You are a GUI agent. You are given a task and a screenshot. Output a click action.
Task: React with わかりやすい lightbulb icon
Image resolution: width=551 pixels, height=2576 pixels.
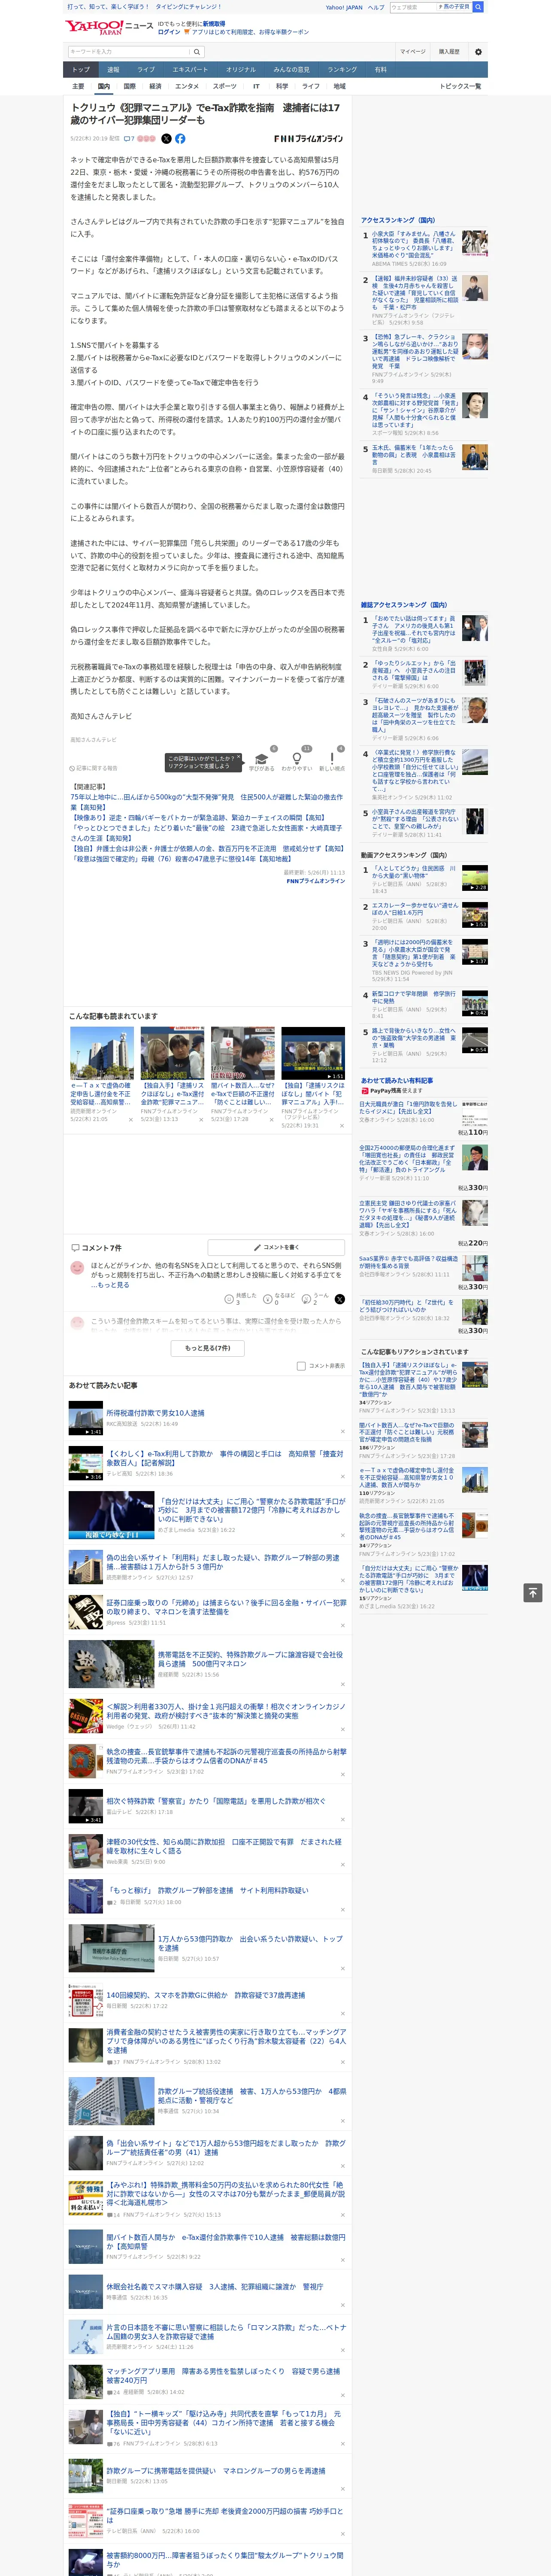pyautogui.click(x=297, y=759)
